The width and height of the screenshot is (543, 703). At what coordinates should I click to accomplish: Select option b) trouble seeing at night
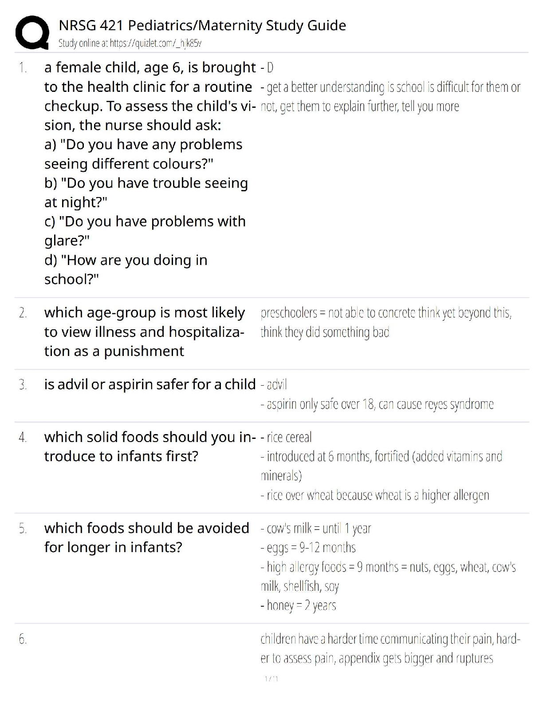[146, 192]
